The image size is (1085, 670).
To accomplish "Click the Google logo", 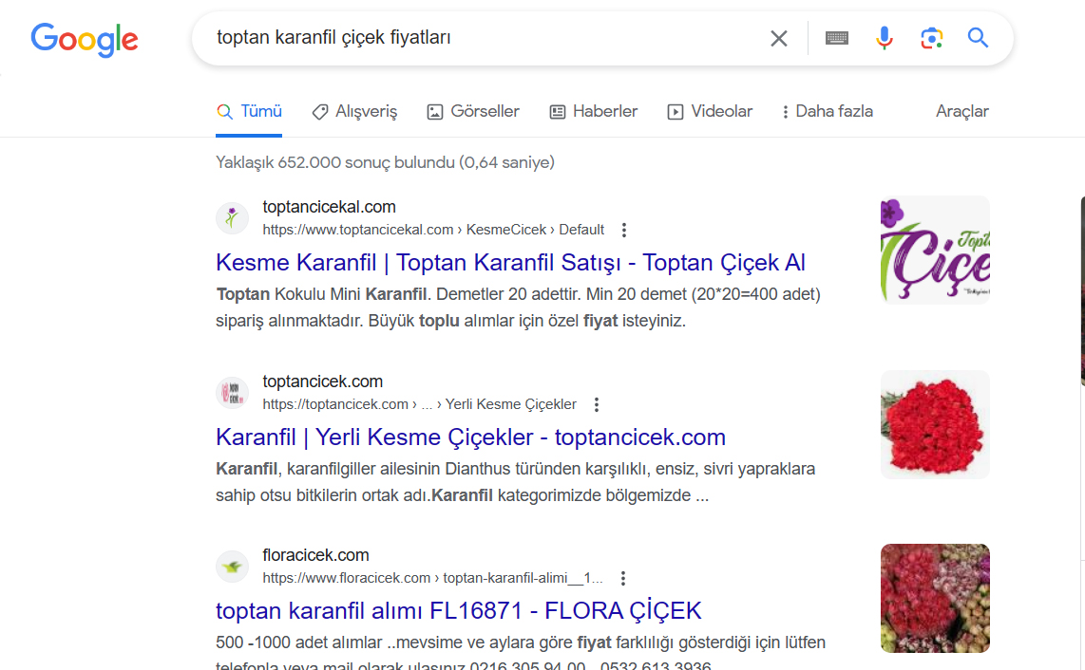I will tap(85, 40).
